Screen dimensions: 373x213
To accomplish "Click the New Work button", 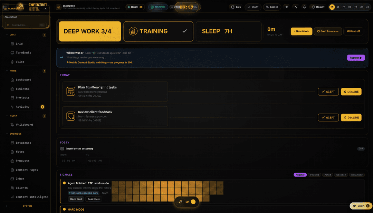I will click(x=302, y=31).
